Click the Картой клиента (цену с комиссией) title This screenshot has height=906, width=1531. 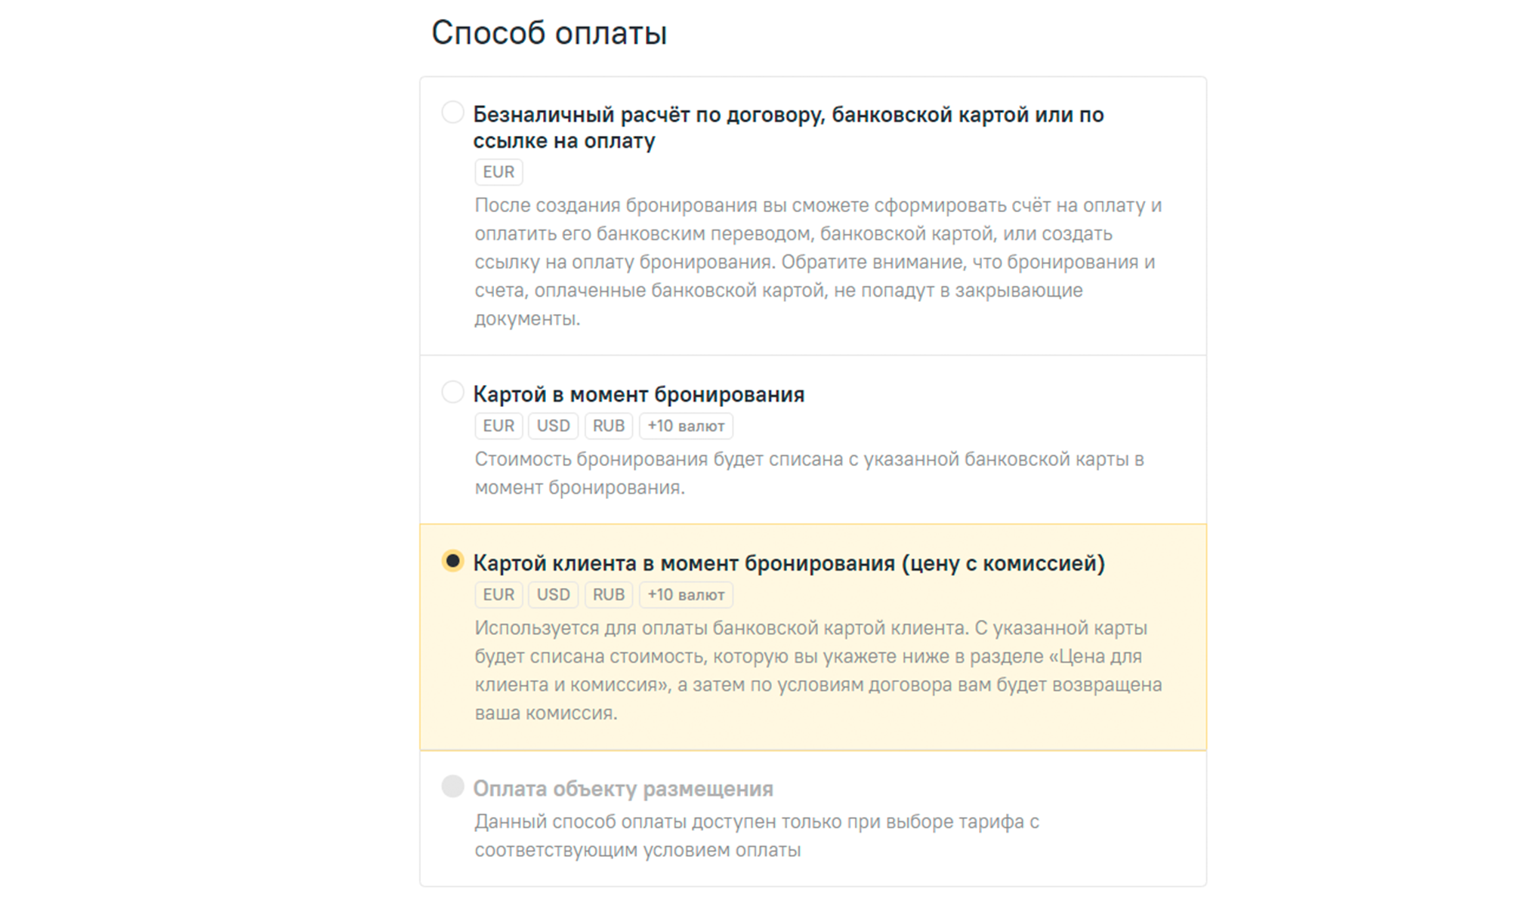[x=789, y=563]
